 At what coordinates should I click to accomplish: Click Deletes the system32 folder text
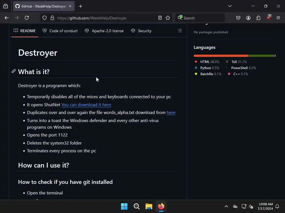pyautogui.click(x=54, y=143)
